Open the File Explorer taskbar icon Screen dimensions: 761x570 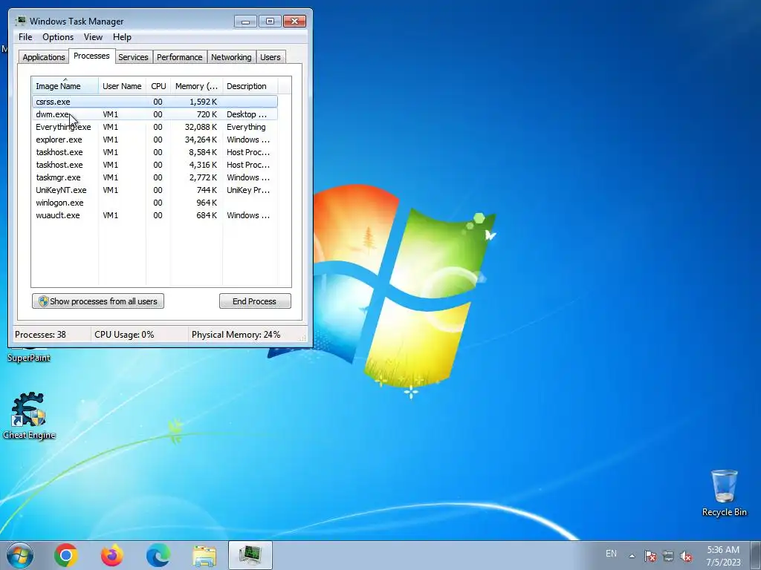tap(204, 555)
